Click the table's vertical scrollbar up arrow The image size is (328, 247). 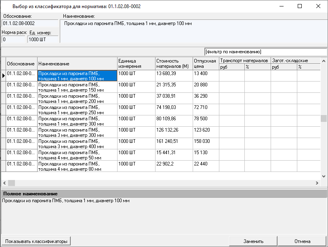coord(324,61)
